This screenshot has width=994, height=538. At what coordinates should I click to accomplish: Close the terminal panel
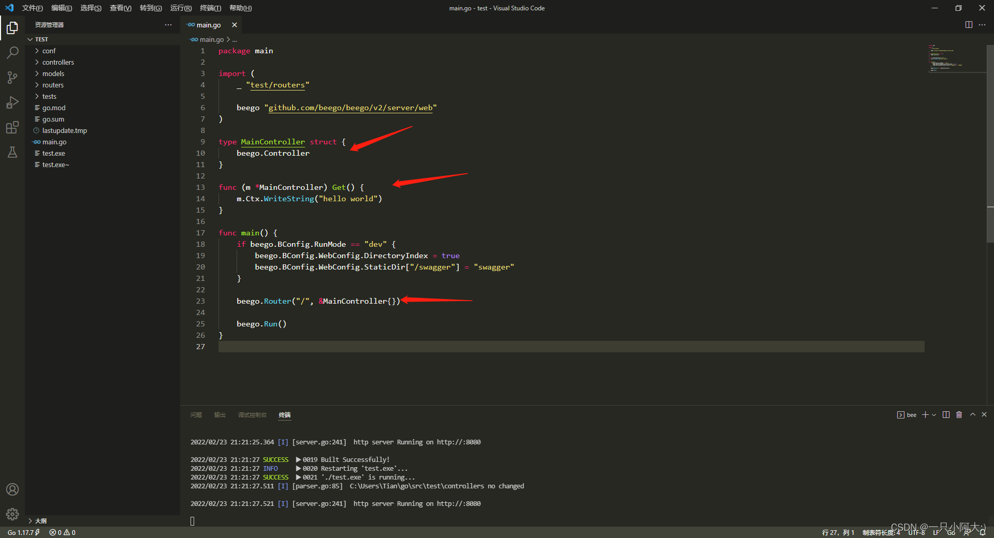click(984, 415)
